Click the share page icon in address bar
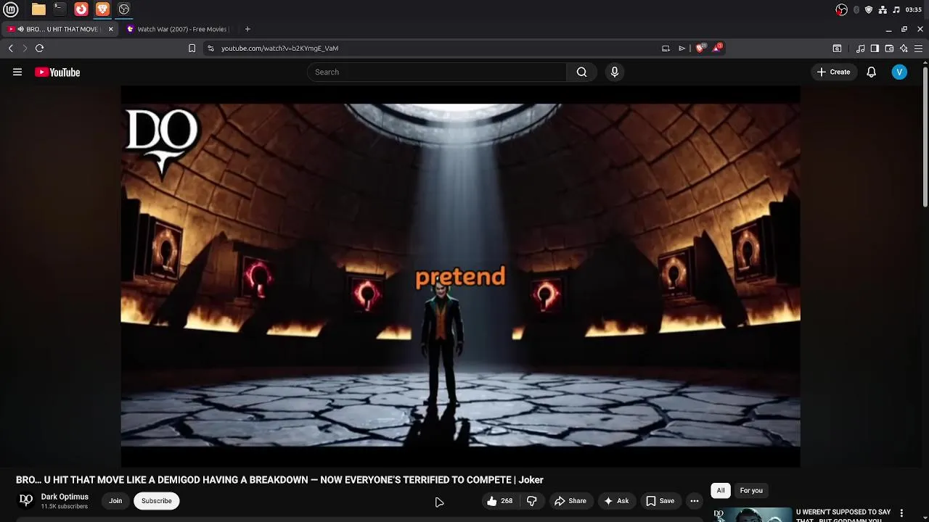 pyautogui.click(x=682, y=48)
